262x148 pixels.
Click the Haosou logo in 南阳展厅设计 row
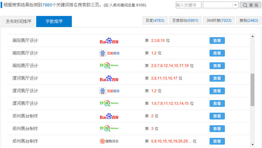pos(109,66)
